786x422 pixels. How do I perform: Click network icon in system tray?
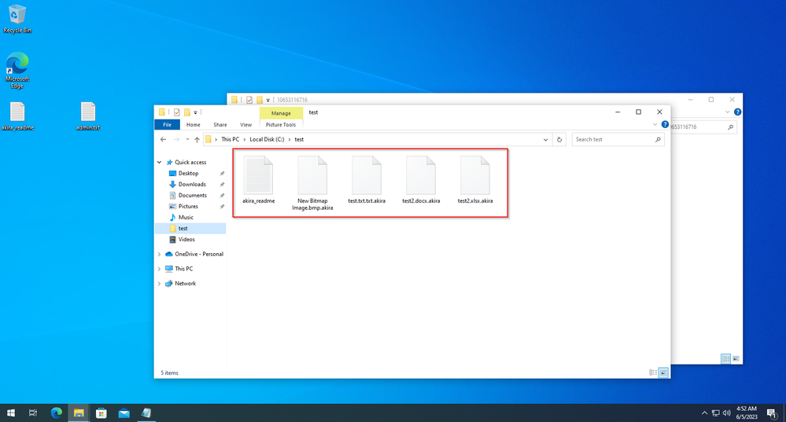[715, 413]
